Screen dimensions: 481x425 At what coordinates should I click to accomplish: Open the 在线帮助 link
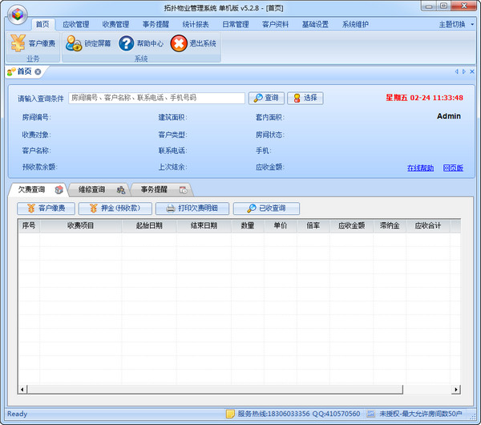point(420,168)
